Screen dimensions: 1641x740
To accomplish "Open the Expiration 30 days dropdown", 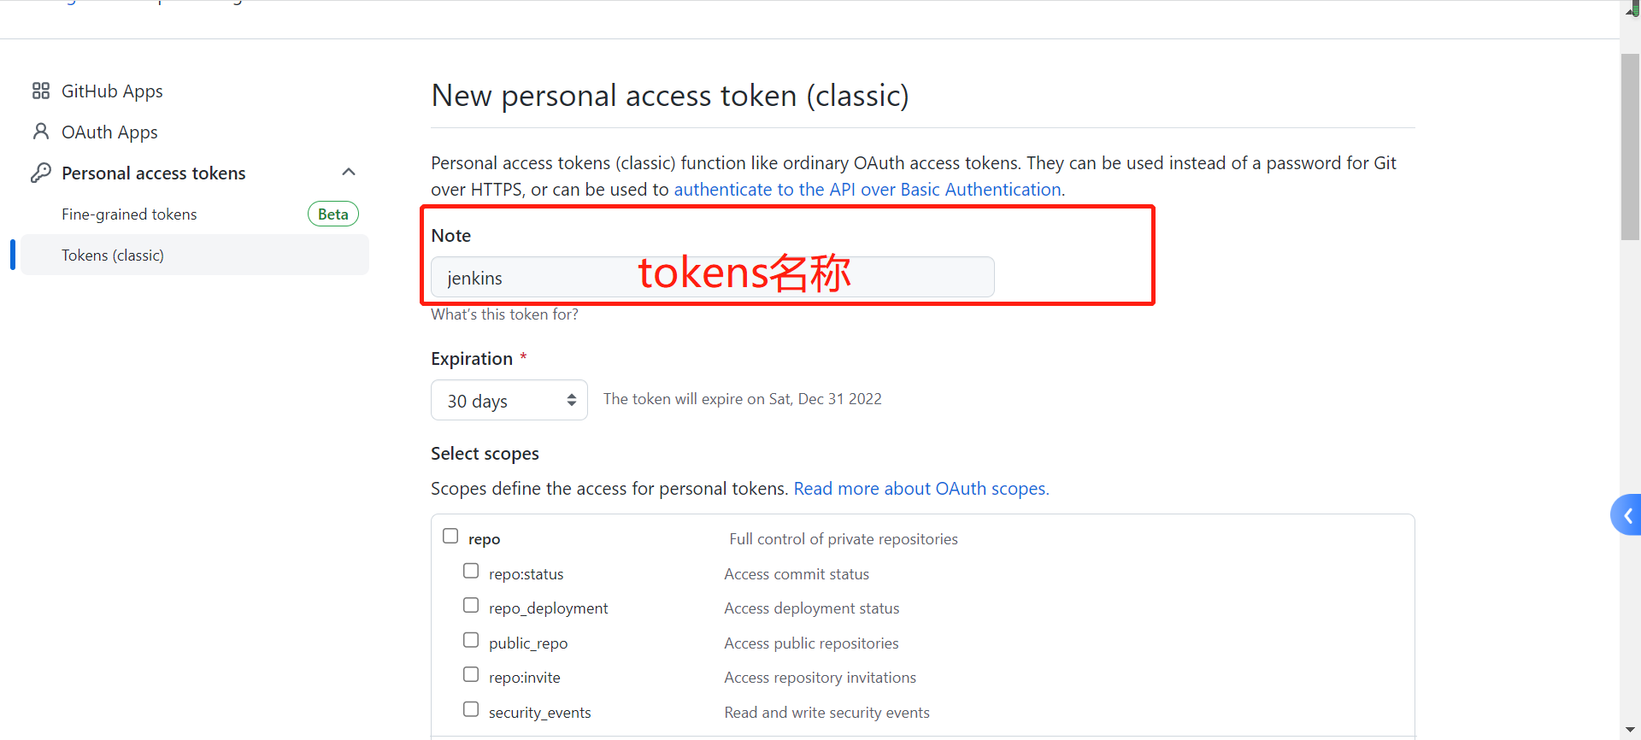I will click(x=509, y=400).
